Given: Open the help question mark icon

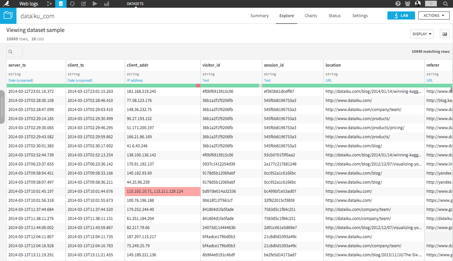Looking at the screenshot, I should coord(398,4).
